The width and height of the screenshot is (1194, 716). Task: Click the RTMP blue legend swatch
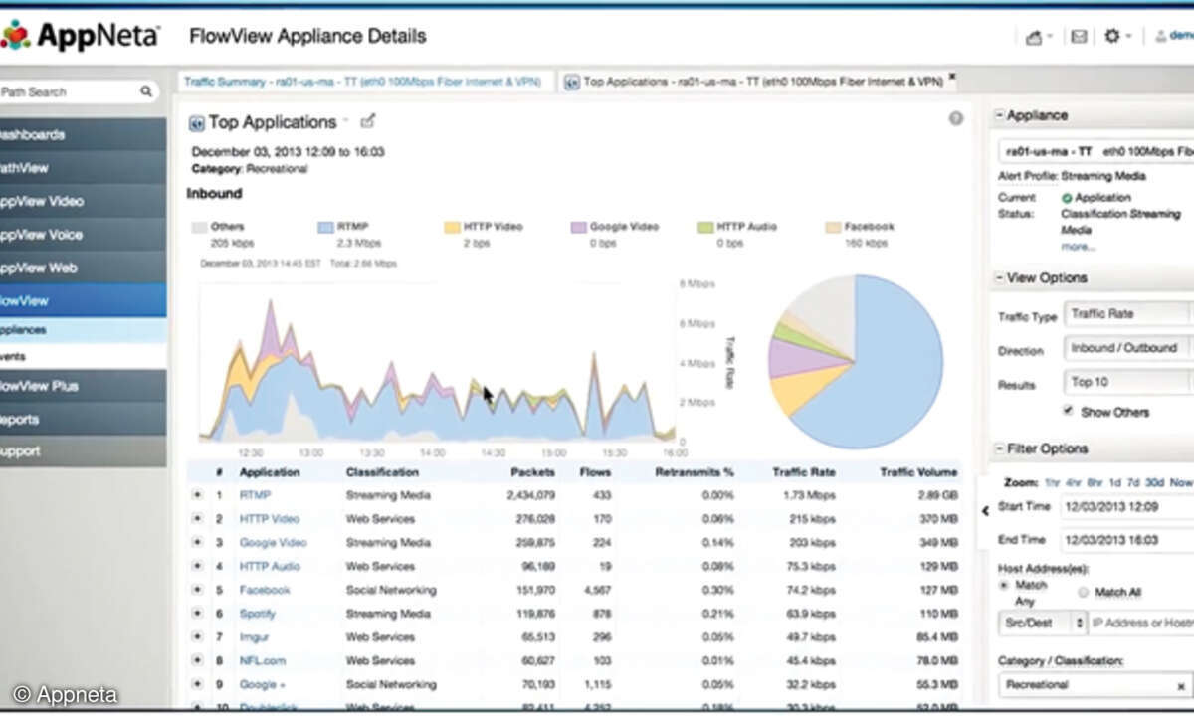(325, 227)
